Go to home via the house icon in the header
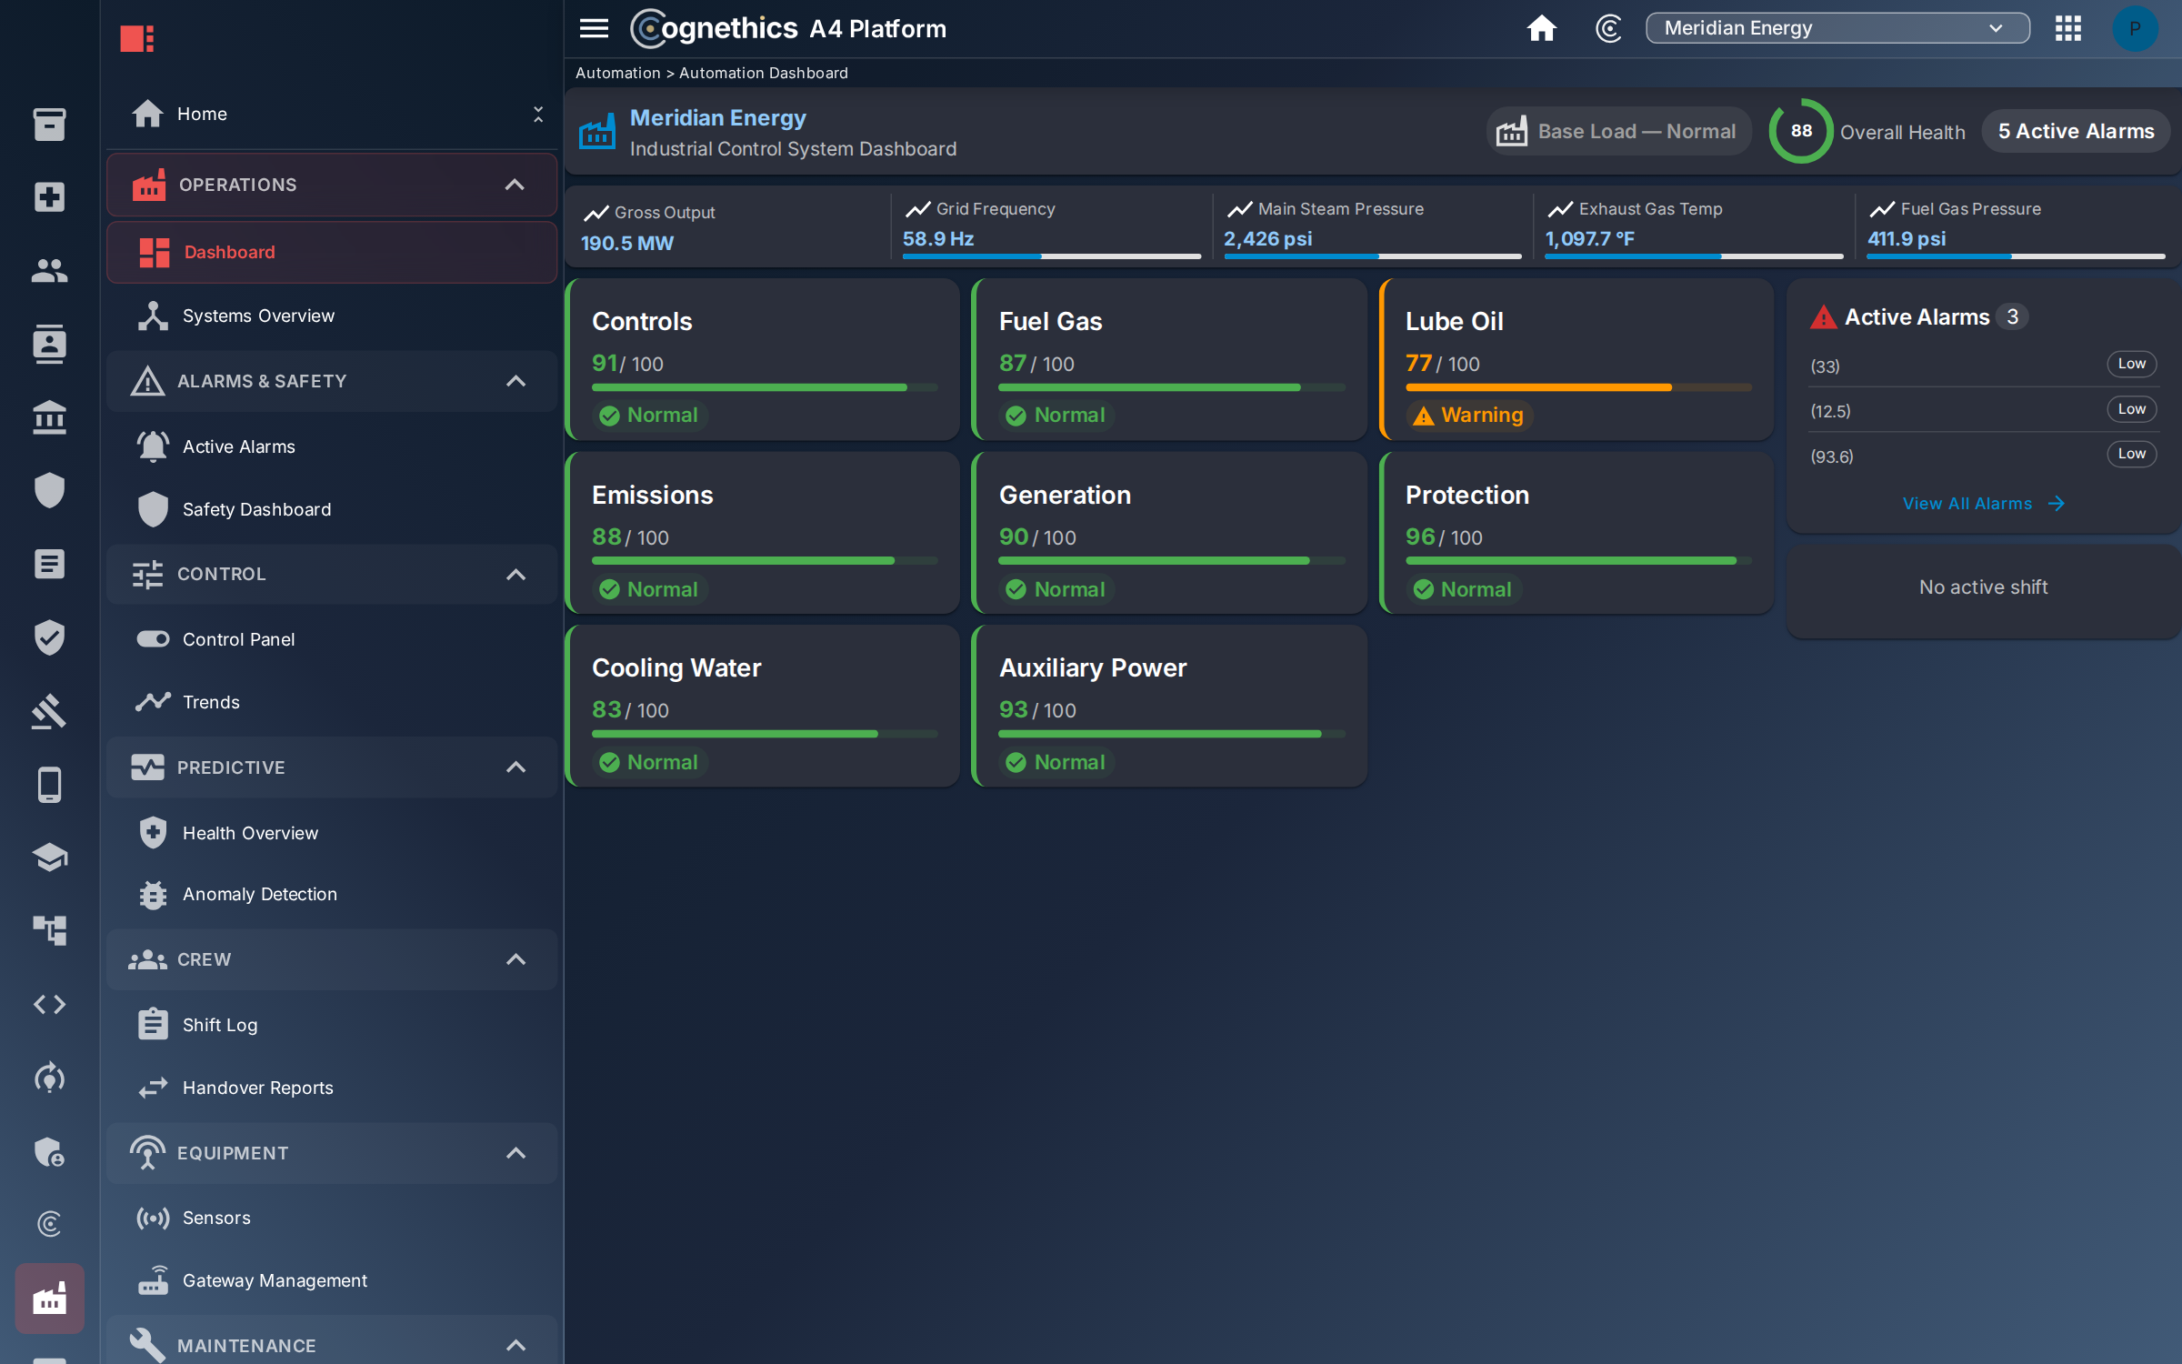This screenshot has height=1364, width=2182. coord(1541,28)
